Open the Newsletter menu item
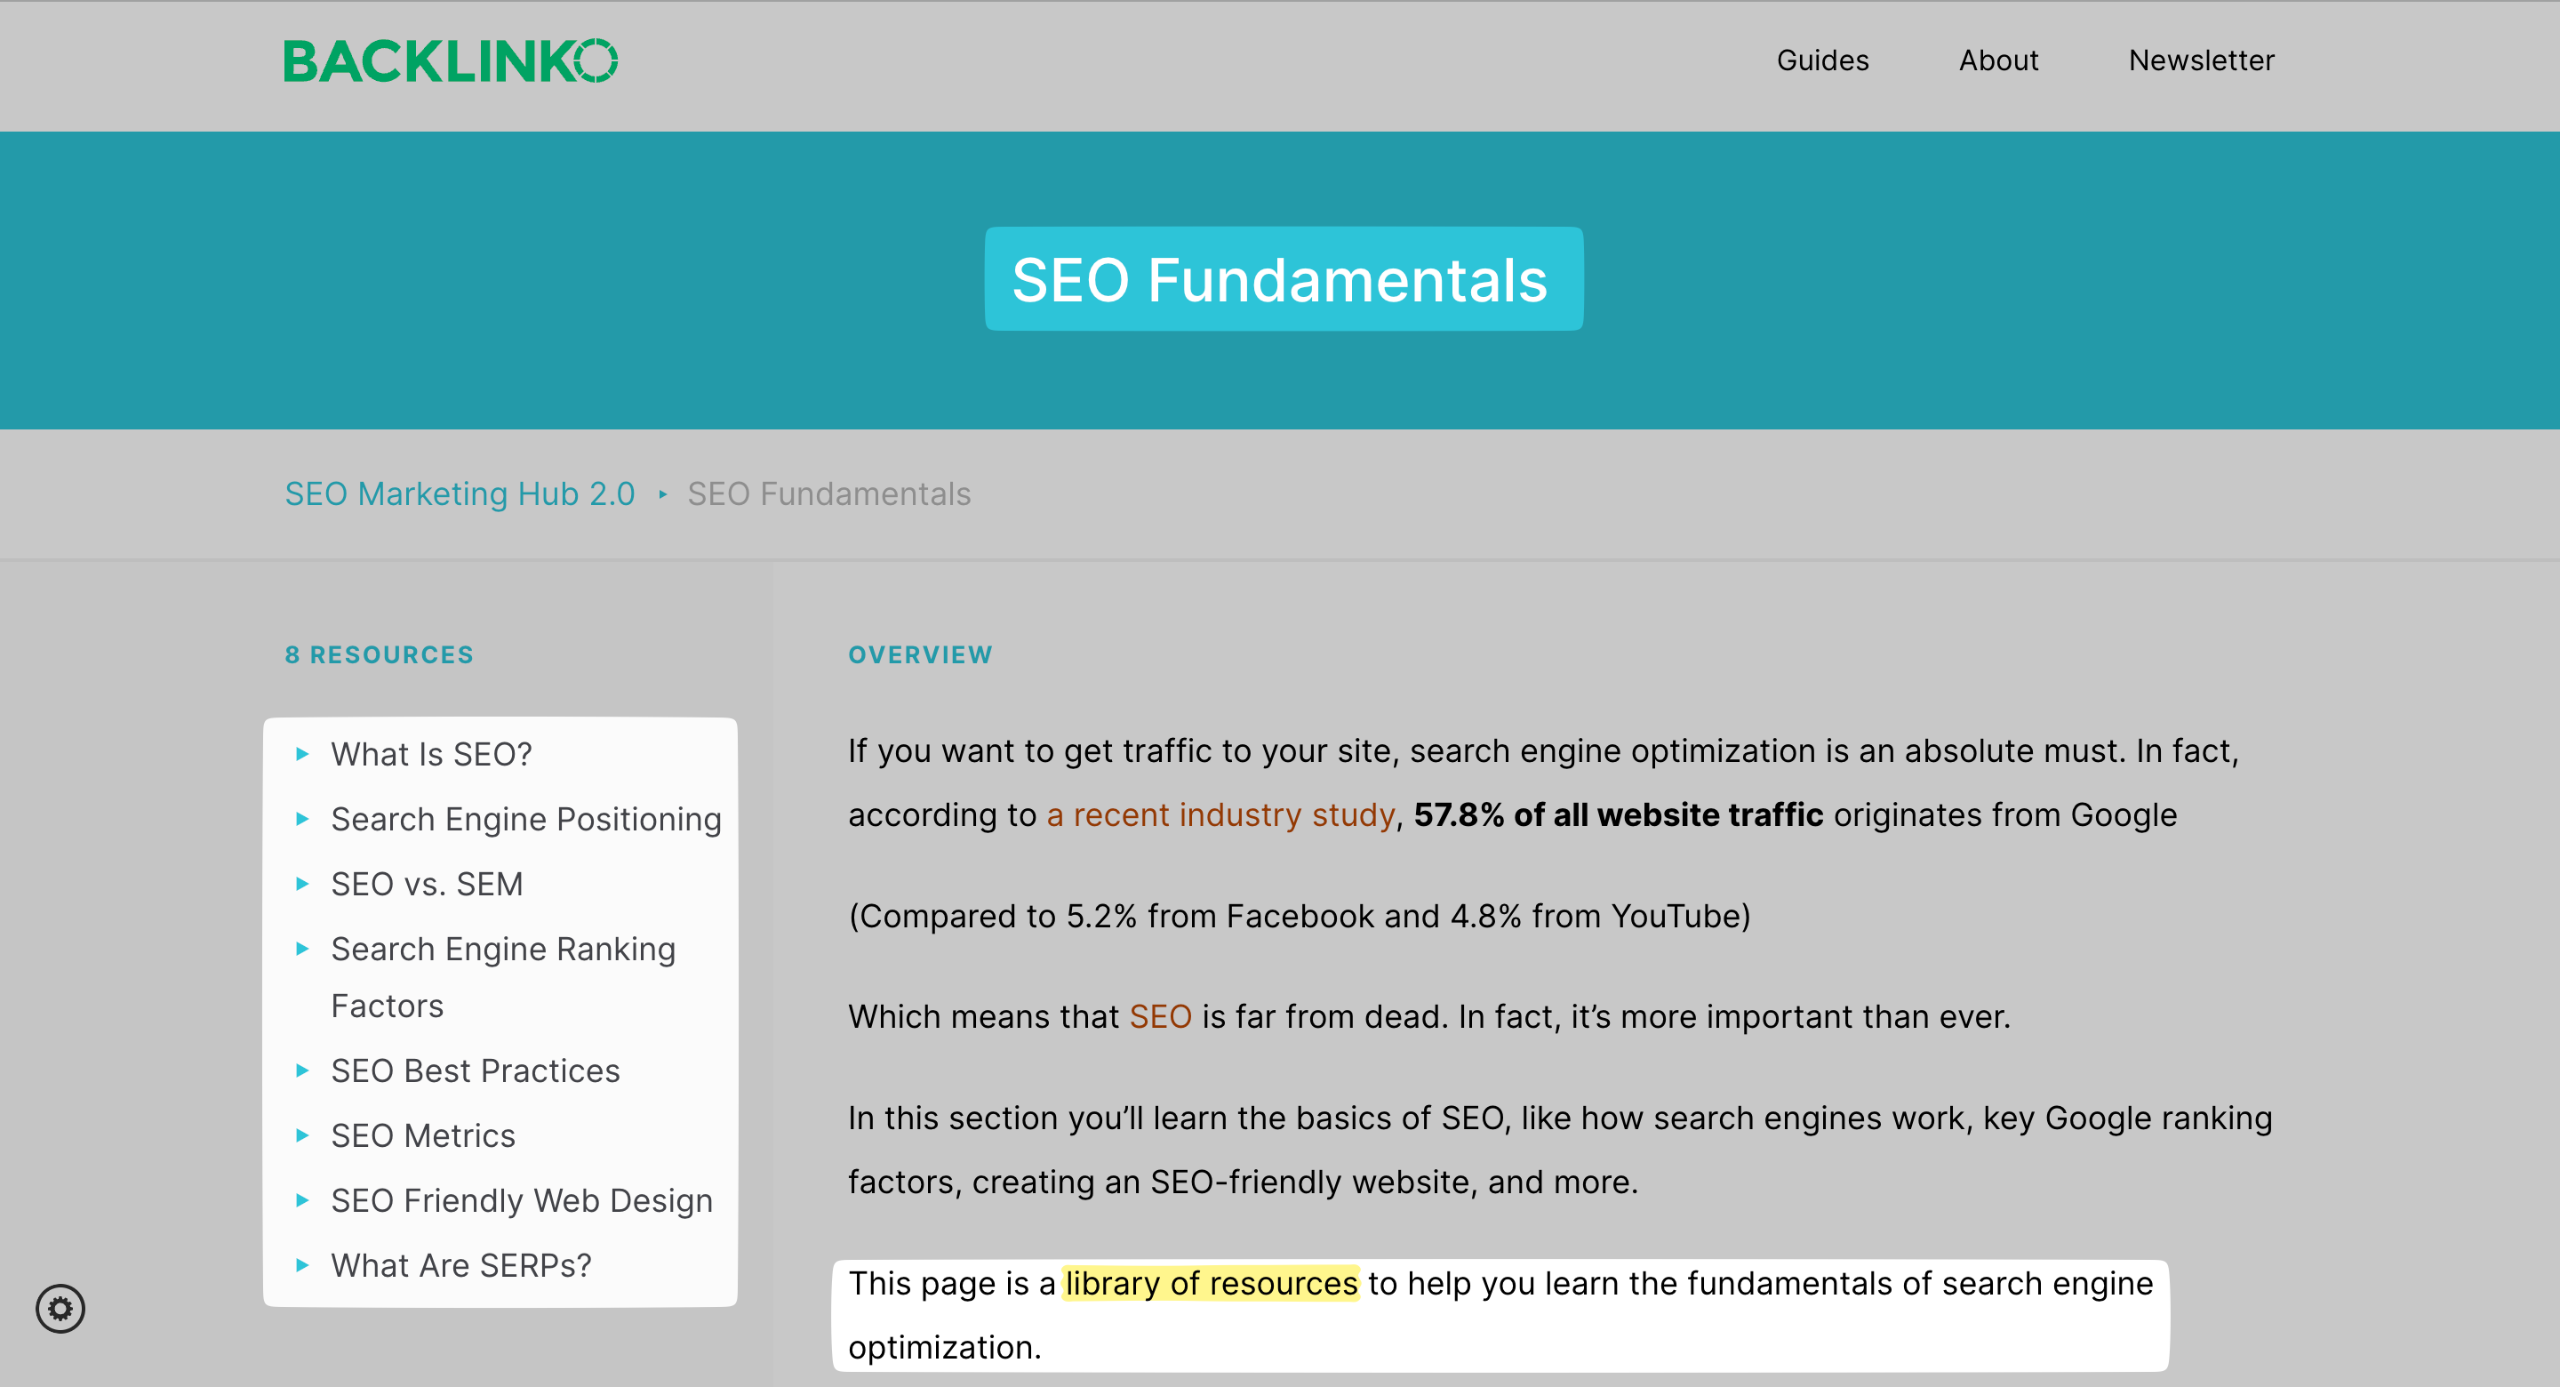Image resolution: width=2560 pixels, height=1387 pixels. tap(2201, 60)
